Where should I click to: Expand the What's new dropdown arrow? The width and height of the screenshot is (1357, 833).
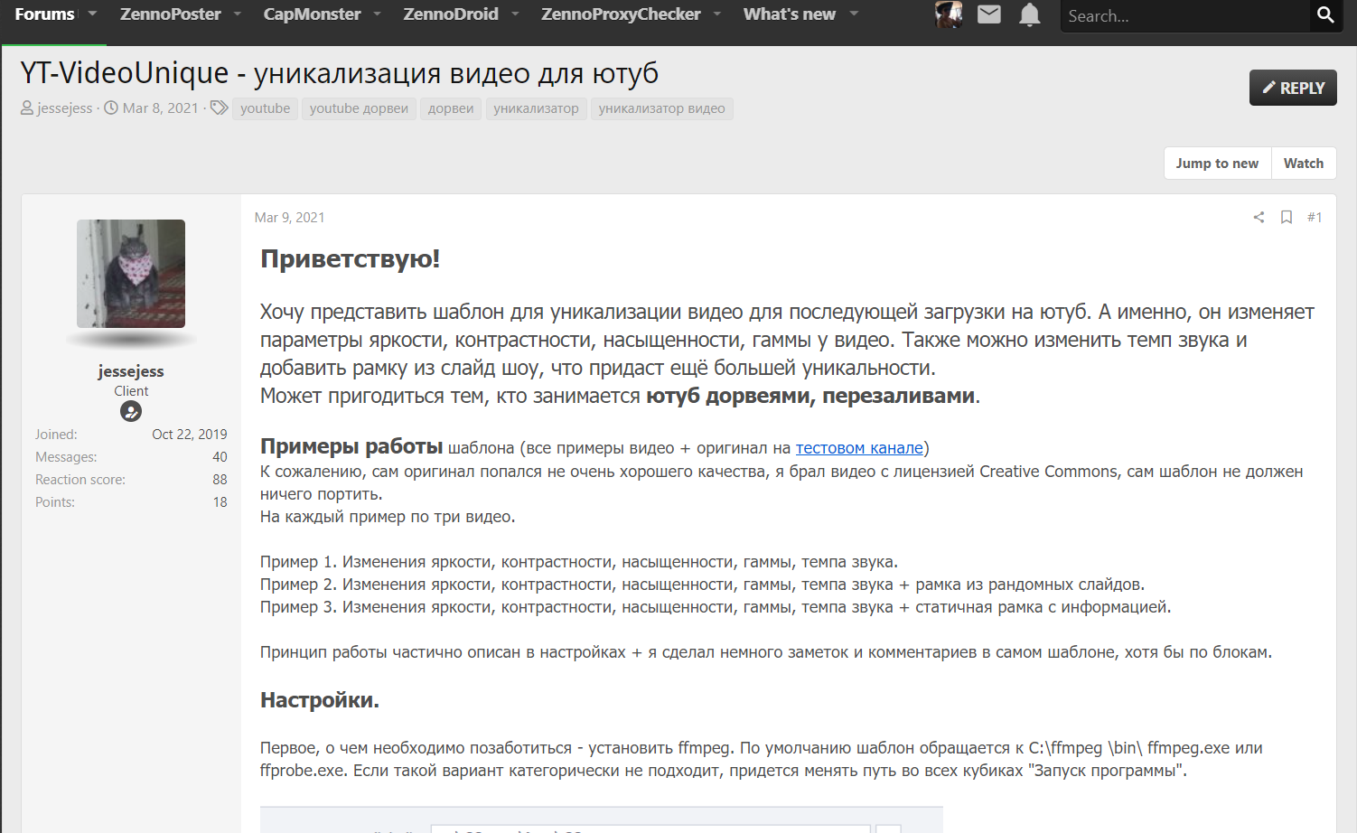854,14
